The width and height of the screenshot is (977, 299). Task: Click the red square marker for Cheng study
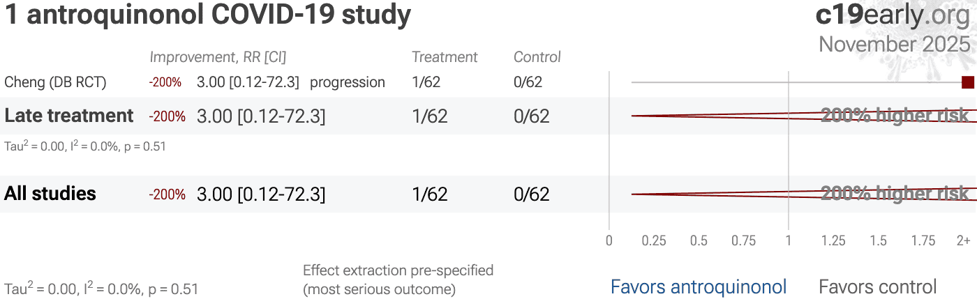(967, 82)
